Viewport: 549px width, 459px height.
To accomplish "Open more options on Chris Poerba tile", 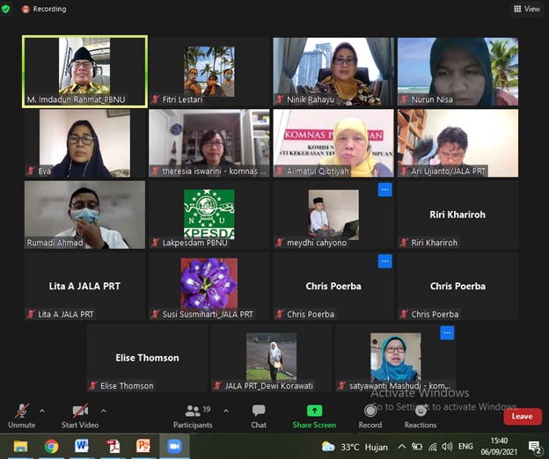I will [x=384, y=261].
